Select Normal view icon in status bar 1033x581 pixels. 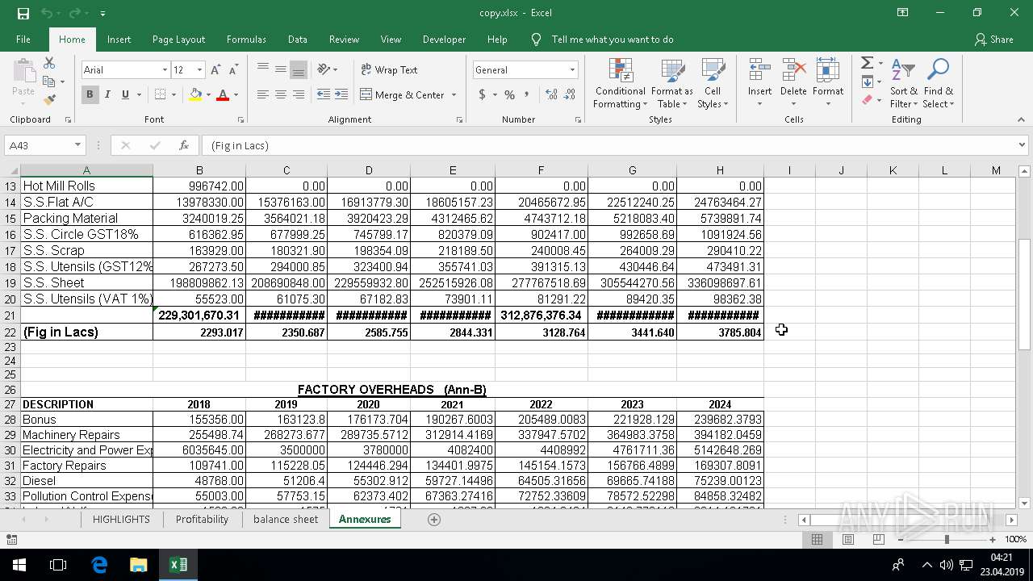(817, 539)
